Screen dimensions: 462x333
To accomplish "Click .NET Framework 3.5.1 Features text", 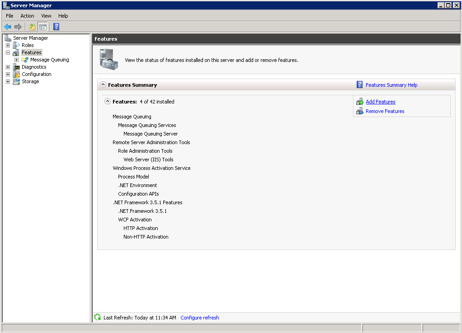I will (148, 202).
